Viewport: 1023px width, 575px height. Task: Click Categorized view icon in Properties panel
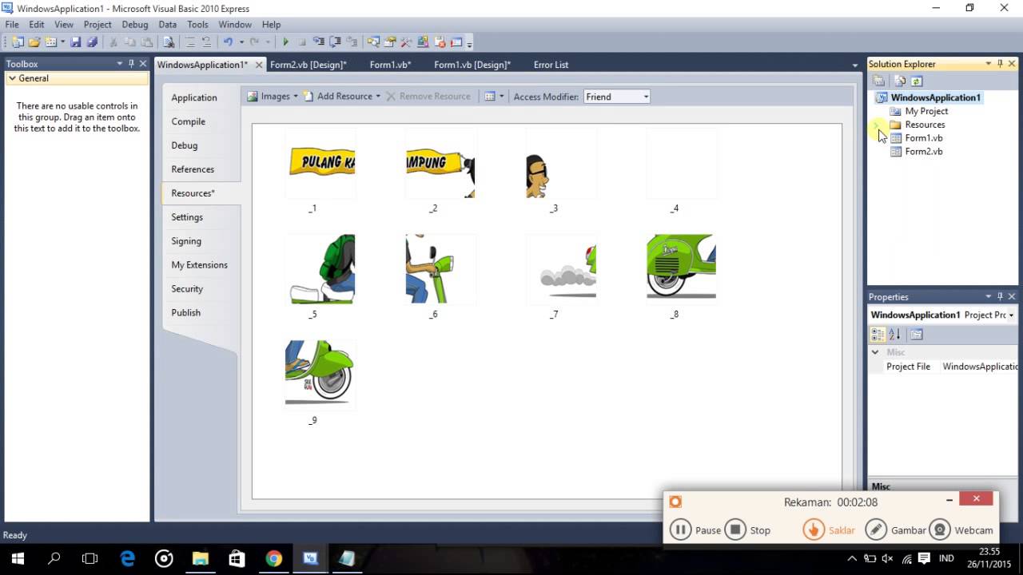(x=878, y=335)
